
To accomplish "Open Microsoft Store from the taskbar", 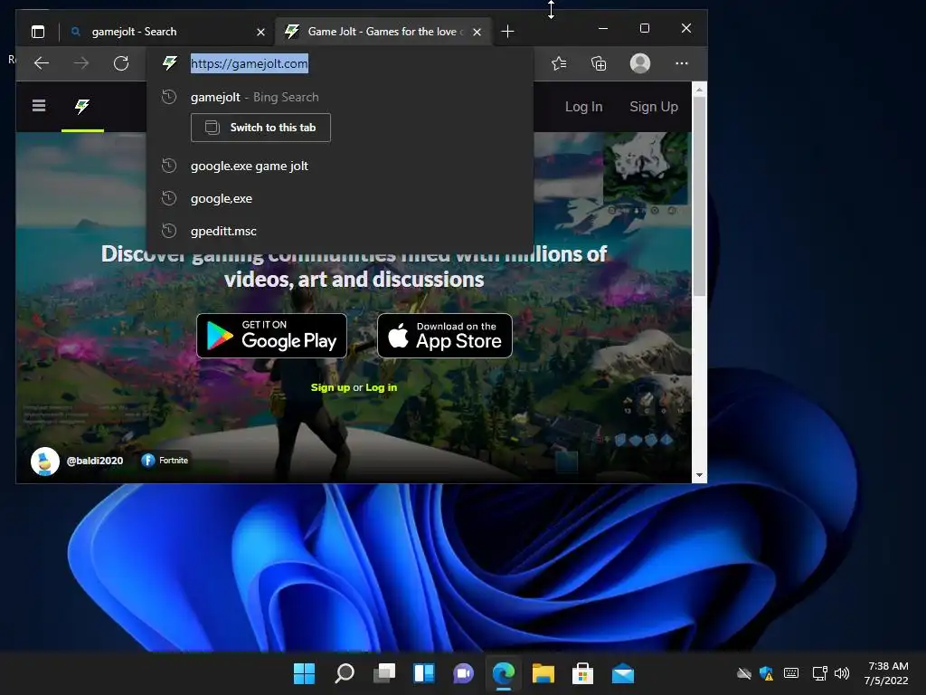I will [583, 673].
